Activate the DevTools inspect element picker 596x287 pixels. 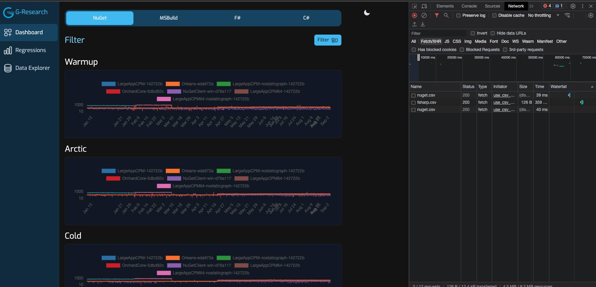tap(414, 6)
